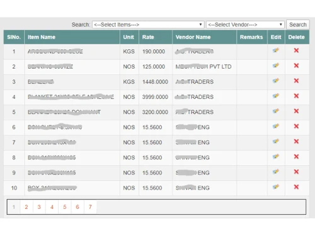The width and height of the screenshot is (315, 236).
Task: Click the rate value 190.0000
Action: pos(154,52)
